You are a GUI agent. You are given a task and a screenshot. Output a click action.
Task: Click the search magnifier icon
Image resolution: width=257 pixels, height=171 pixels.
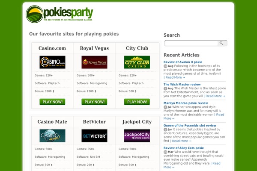(221, 43)
